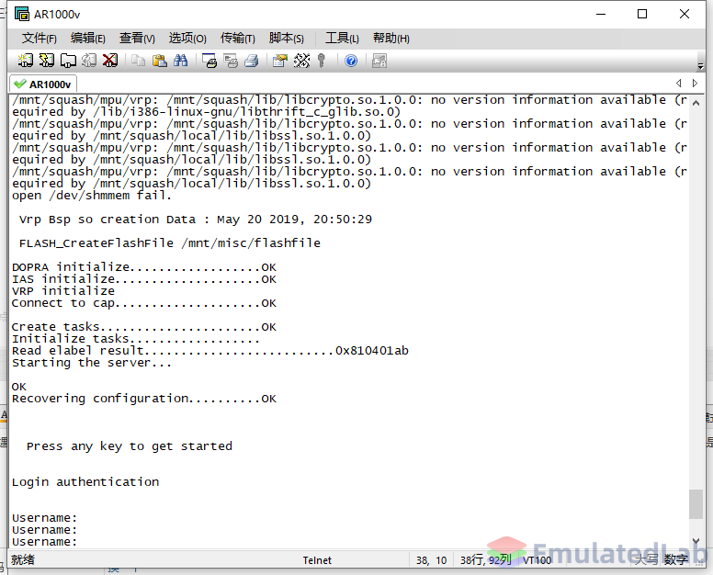Click the VT100 status bar entry
The width and height of the screenshot is (713, 575).
coord(537,560)
